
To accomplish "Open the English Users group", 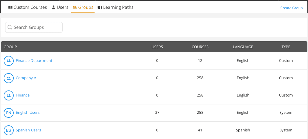I will [28, 113].
